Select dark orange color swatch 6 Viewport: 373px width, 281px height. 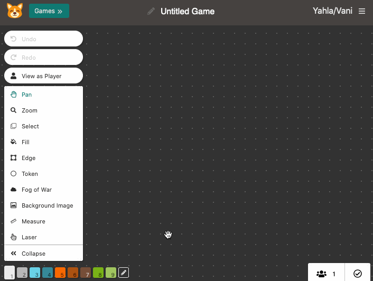pos(73,273)
